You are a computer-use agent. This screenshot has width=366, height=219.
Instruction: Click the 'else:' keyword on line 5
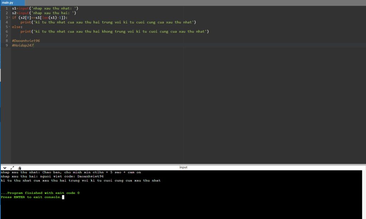pos(17,27)
